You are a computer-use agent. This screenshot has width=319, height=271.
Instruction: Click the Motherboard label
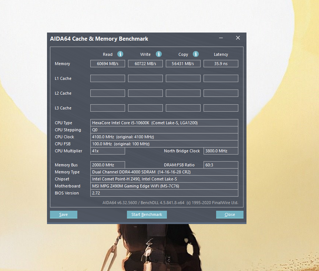[68, 186]
